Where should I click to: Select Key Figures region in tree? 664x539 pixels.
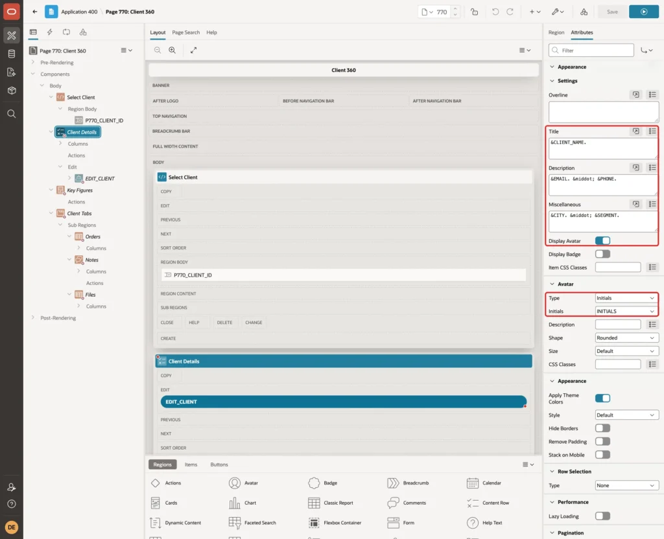[x=80, y=190]
